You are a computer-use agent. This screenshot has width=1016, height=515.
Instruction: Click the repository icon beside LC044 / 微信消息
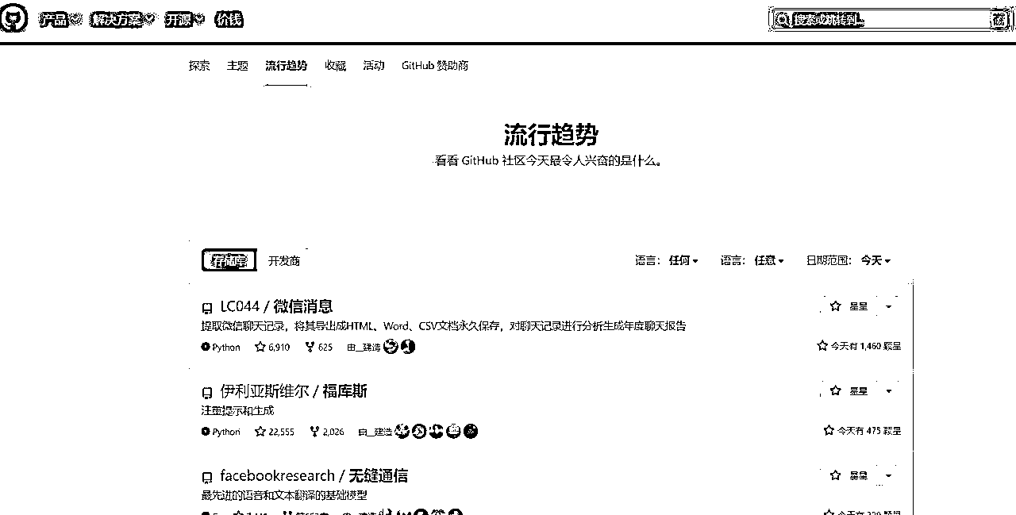(x=207, y=308)
